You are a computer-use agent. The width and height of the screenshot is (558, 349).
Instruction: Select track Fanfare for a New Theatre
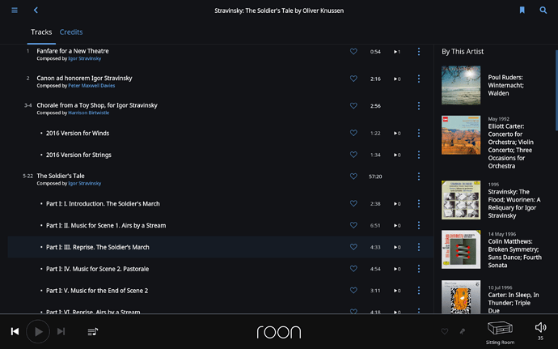73,51
